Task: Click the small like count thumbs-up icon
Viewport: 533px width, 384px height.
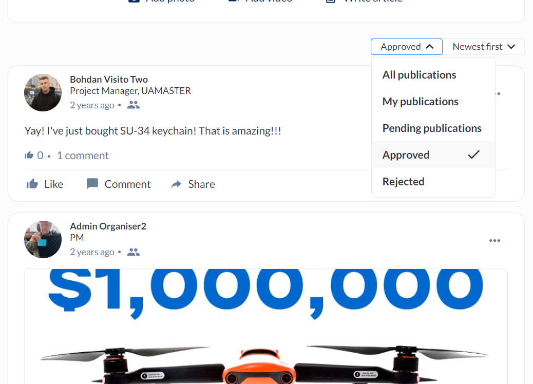Action: [29, 156]
